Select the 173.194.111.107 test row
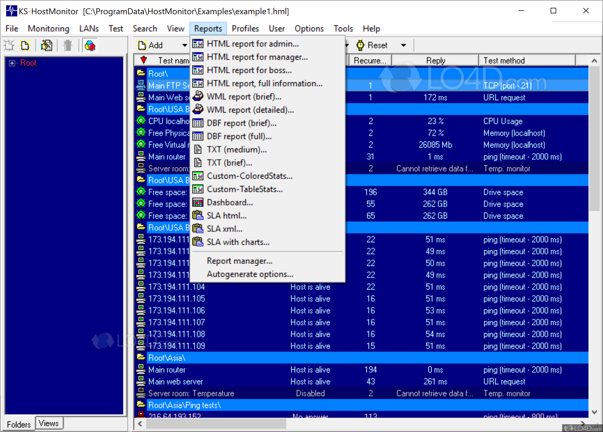 pyautogui.click(x=177, y=322)
